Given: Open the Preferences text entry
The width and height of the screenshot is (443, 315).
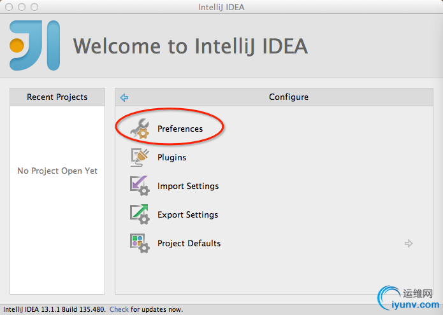Looking at the screenshot, I should [180, 129].
